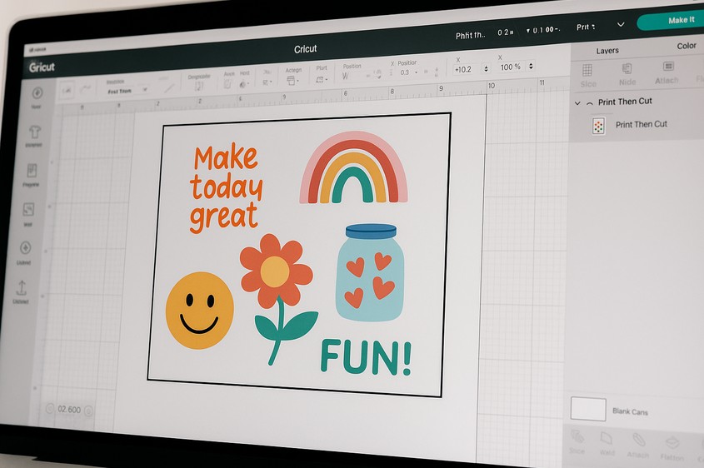Click the Weld icon in bottom toolbar
The image size is (704, 468).
point(607,440)
